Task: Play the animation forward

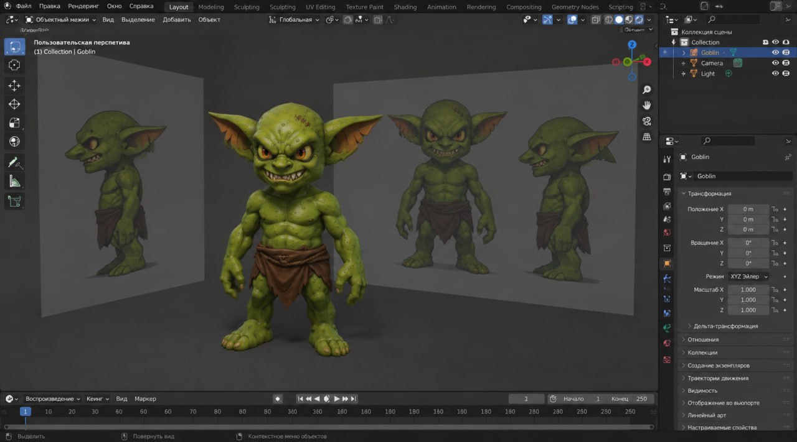Action: point(337,398)
